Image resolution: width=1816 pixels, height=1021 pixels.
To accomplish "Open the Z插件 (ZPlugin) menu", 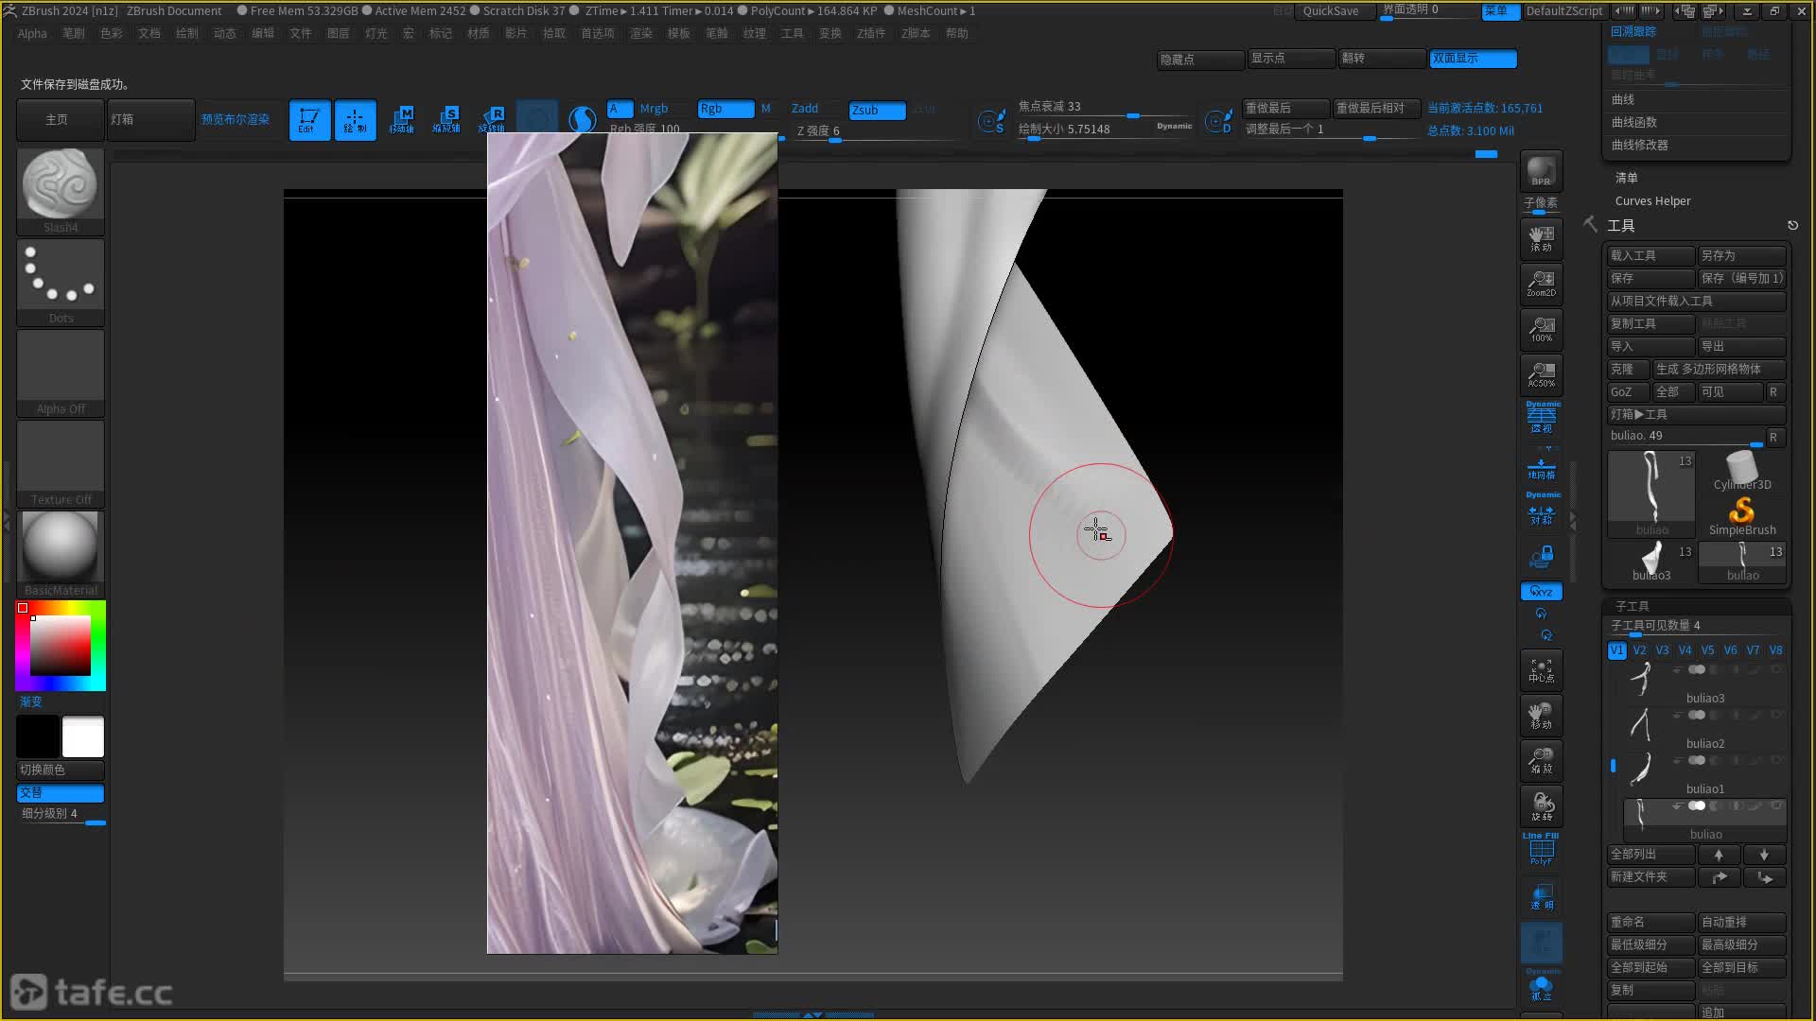I will coord(871,33).
